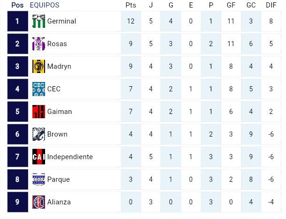286x219 pixels.
Task: Open the Independiente team name link
Action: point(70,157)
